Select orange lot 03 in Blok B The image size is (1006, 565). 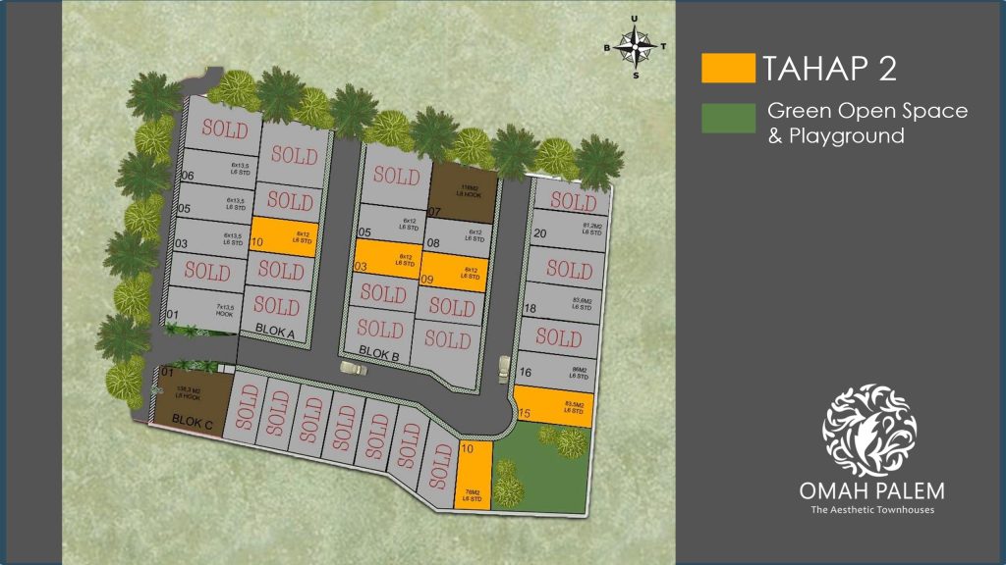[386, 261]
